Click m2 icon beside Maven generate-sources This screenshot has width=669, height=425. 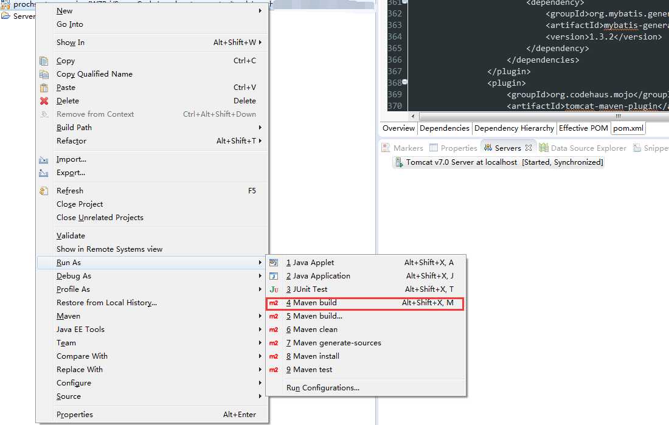pyautogui.click(x=274, y=343)
